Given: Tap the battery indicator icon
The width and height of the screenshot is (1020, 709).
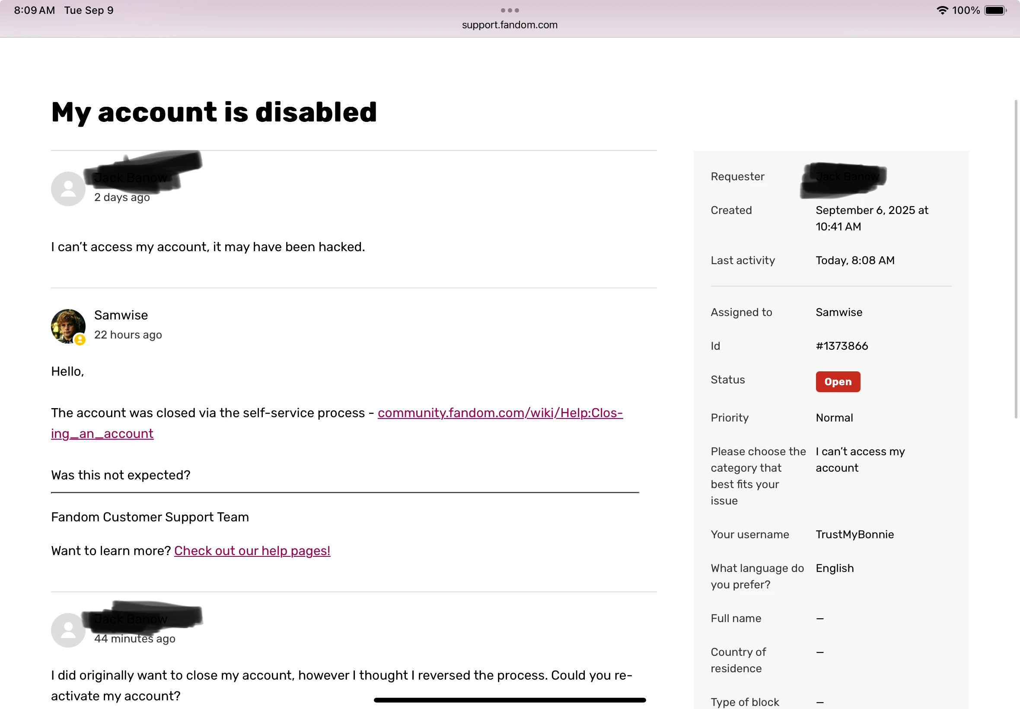Looking at the screenshot, I should (x=994, y=10).
